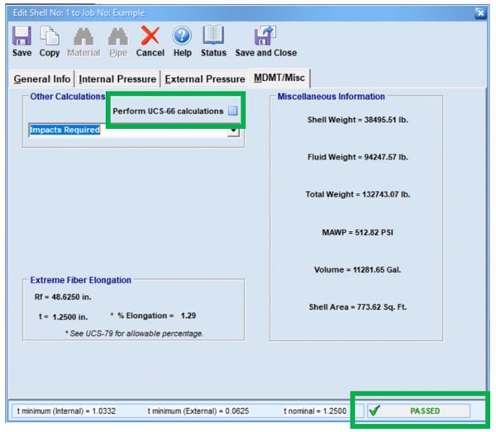Click the t nominal status bar value
This screenshot has width=496, height=432.
(318, 411)
